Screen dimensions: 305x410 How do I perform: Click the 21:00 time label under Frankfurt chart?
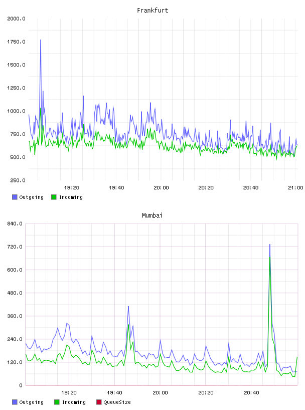click(x=295, y=188)
